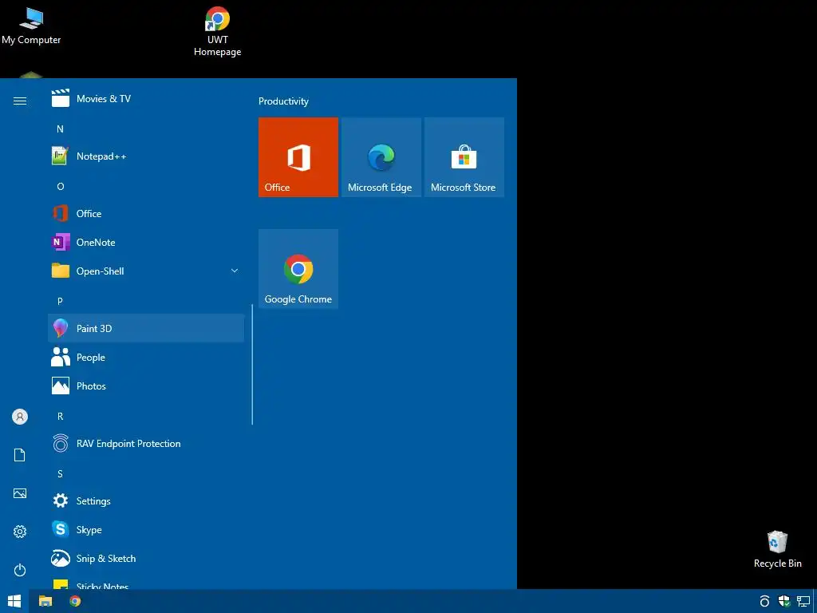Open the Photos app
817x613 pixels.
tap(146, 386)
